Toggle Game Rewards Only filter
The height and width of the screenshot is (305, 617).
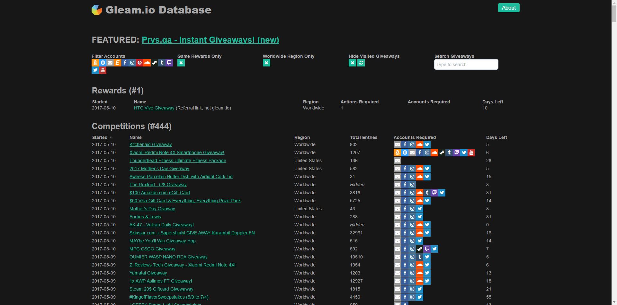[x=181, y=63]
